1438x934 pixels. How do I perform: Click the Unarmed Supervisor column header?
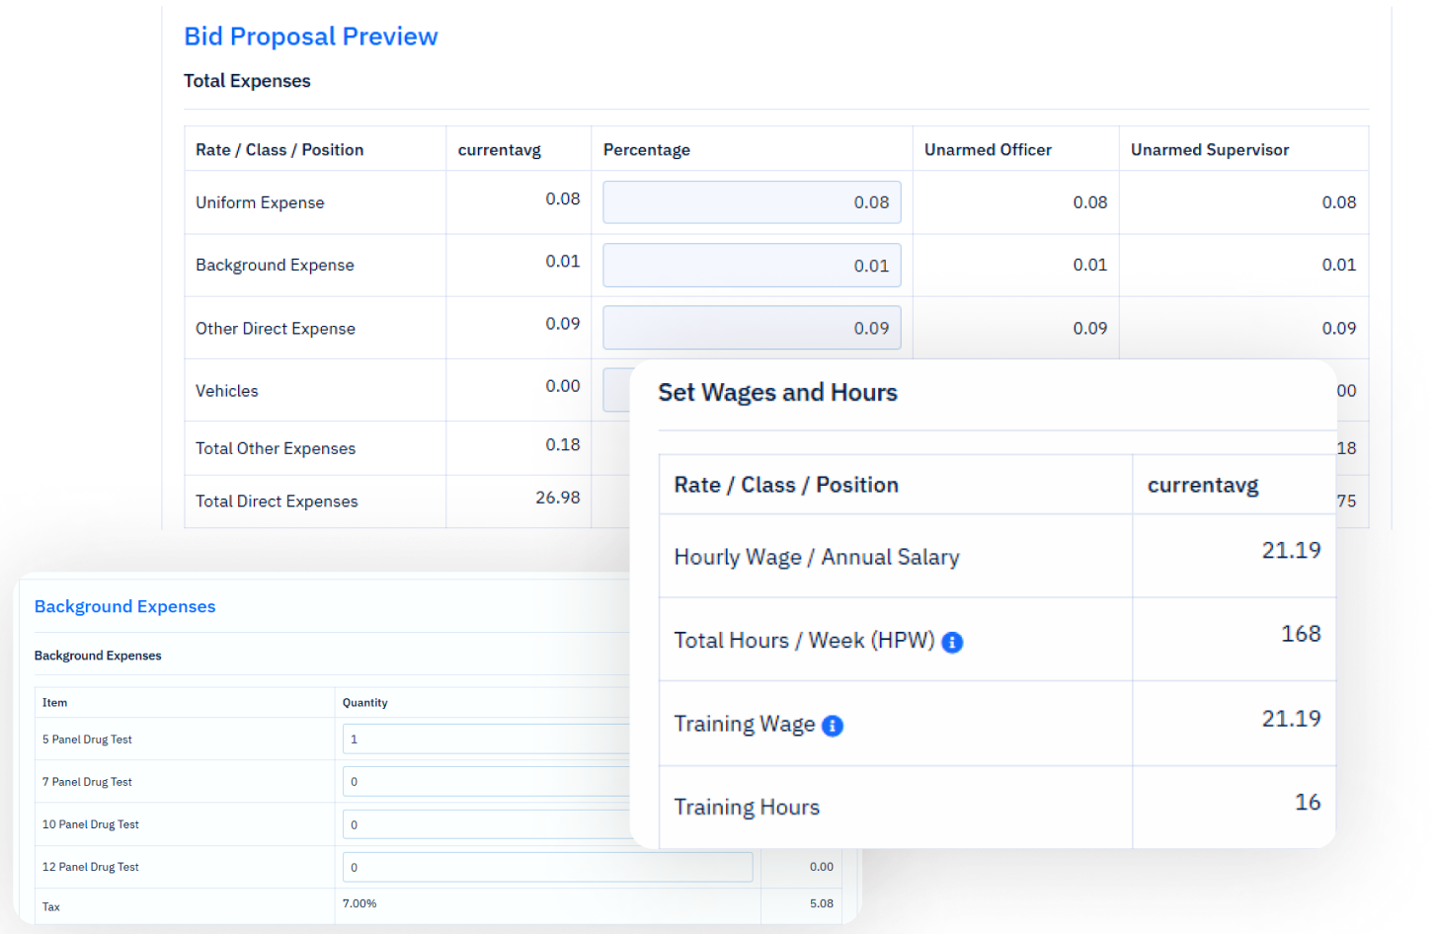pos(1209,150)
